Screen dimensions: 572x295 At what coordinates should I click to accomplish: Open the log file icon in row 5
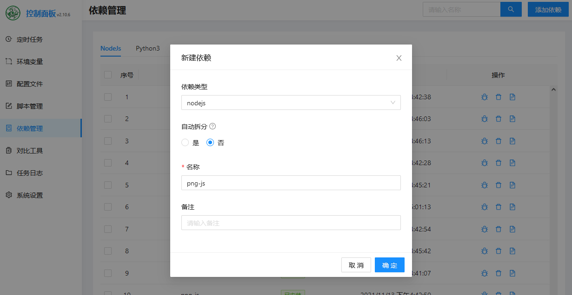click(512, 185)
